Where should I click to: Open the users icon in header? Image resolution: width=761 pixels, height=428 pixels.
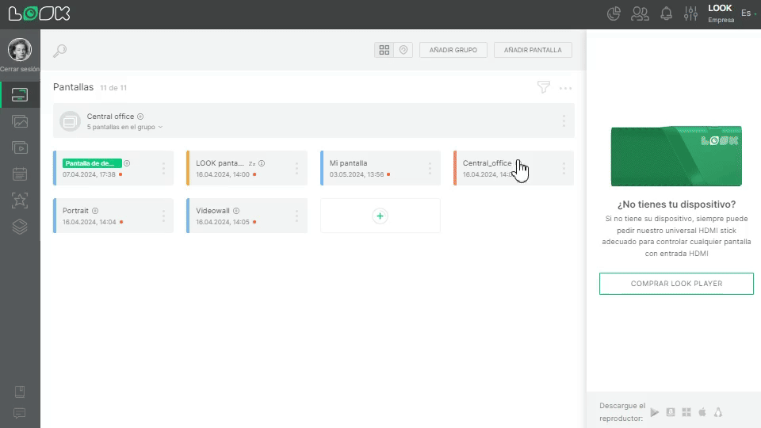(x=640, y=13)
